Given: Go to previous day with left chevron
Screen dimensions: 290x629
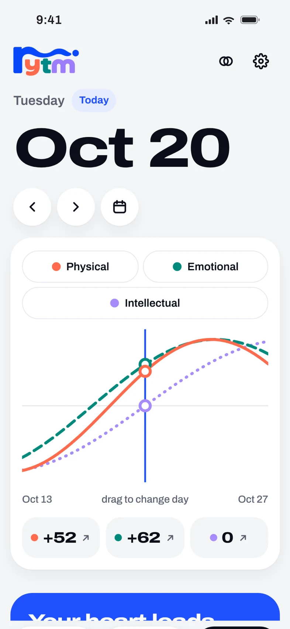Looking at the screenshot, I should point(32,207).
